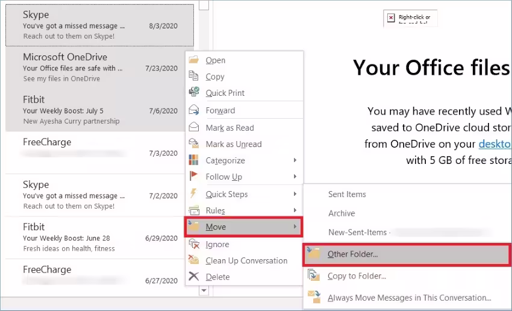Click the Copy to Folder icon
The width and height of the screenshot is (512, 311).
pos(313,275)
